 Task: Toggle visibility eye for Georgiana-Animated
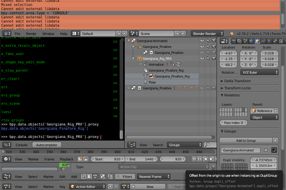pos(202,41)
